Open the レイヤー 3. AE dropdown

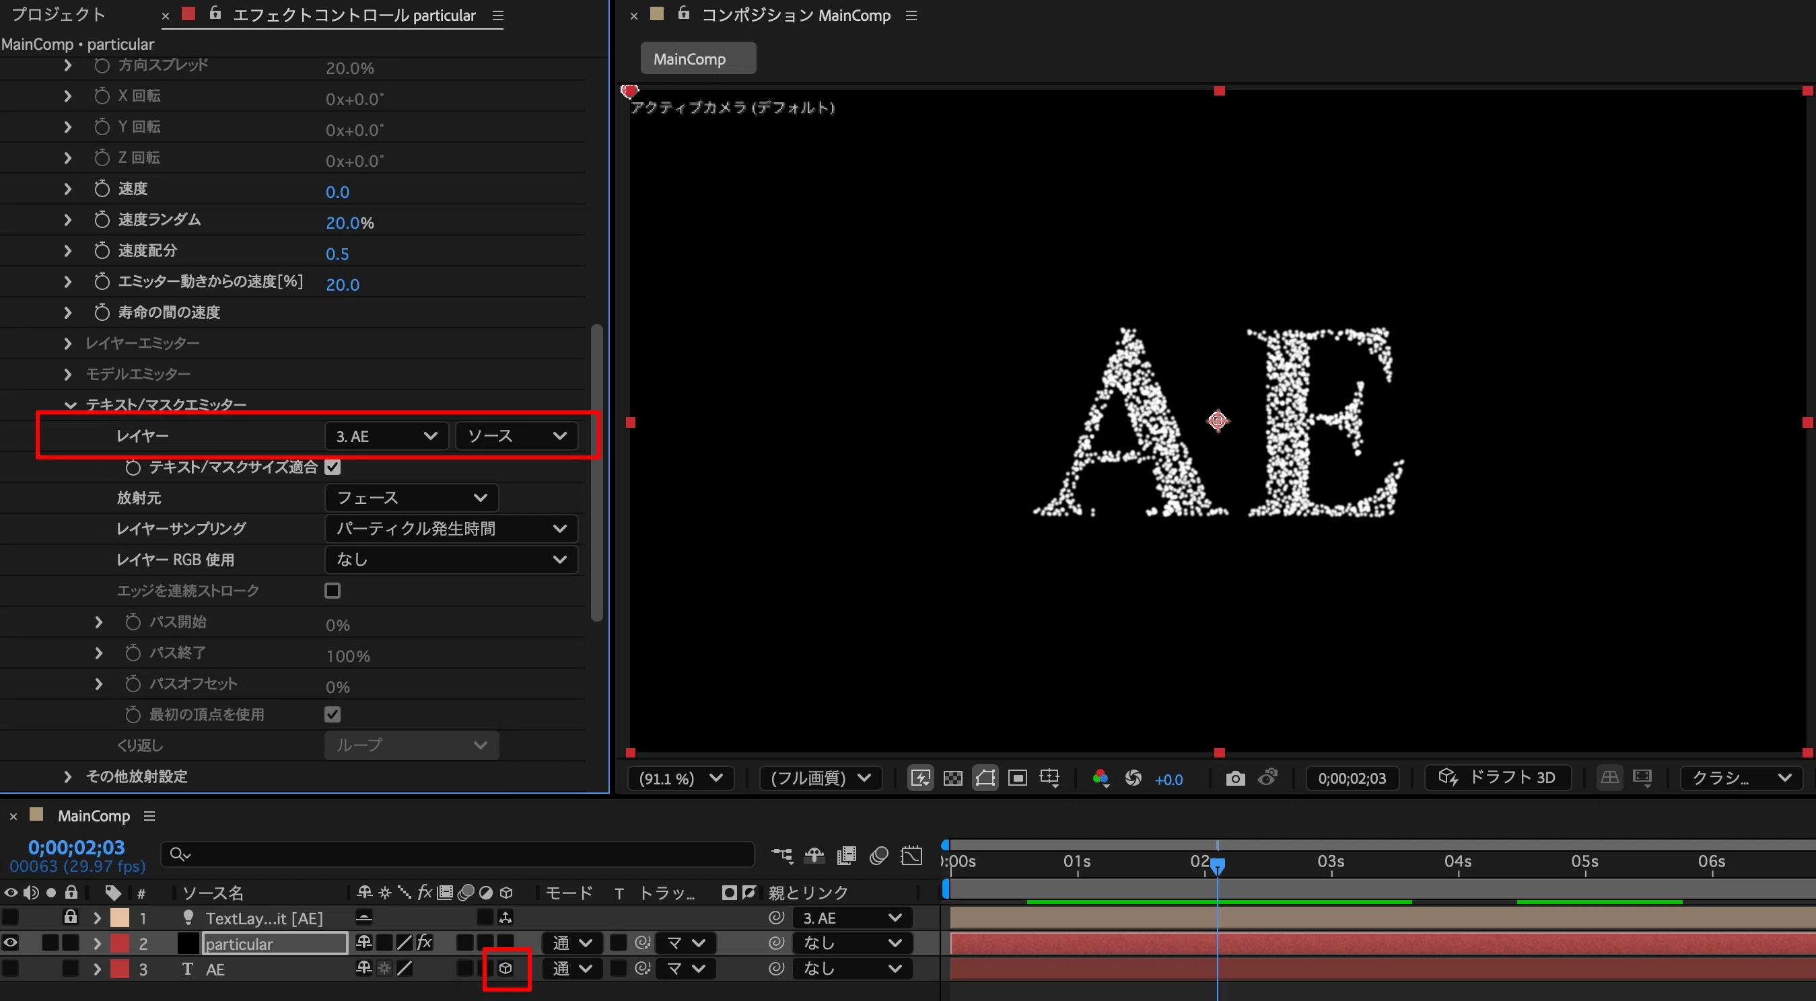(x=386, y=436)
